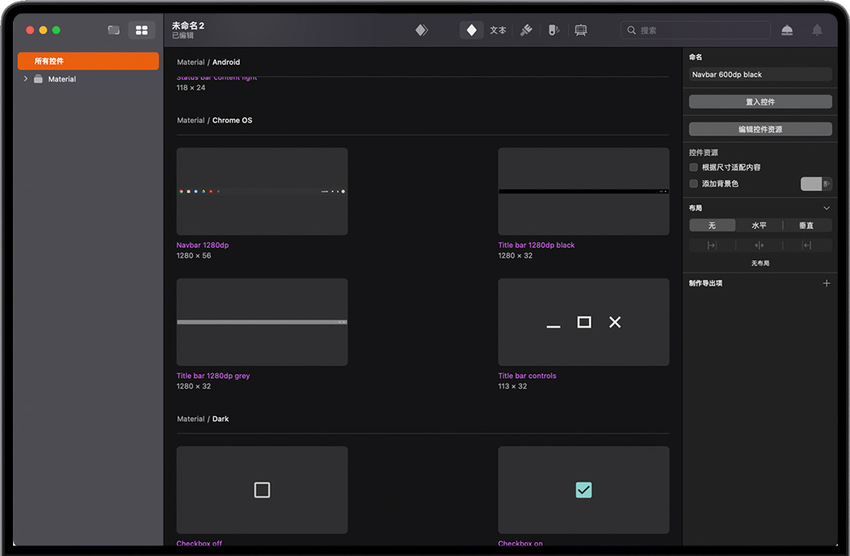Viewport: 850px width, 556px height.
Task: Switch to the 文本 tab in toolbar
Action: coord(498,30)
